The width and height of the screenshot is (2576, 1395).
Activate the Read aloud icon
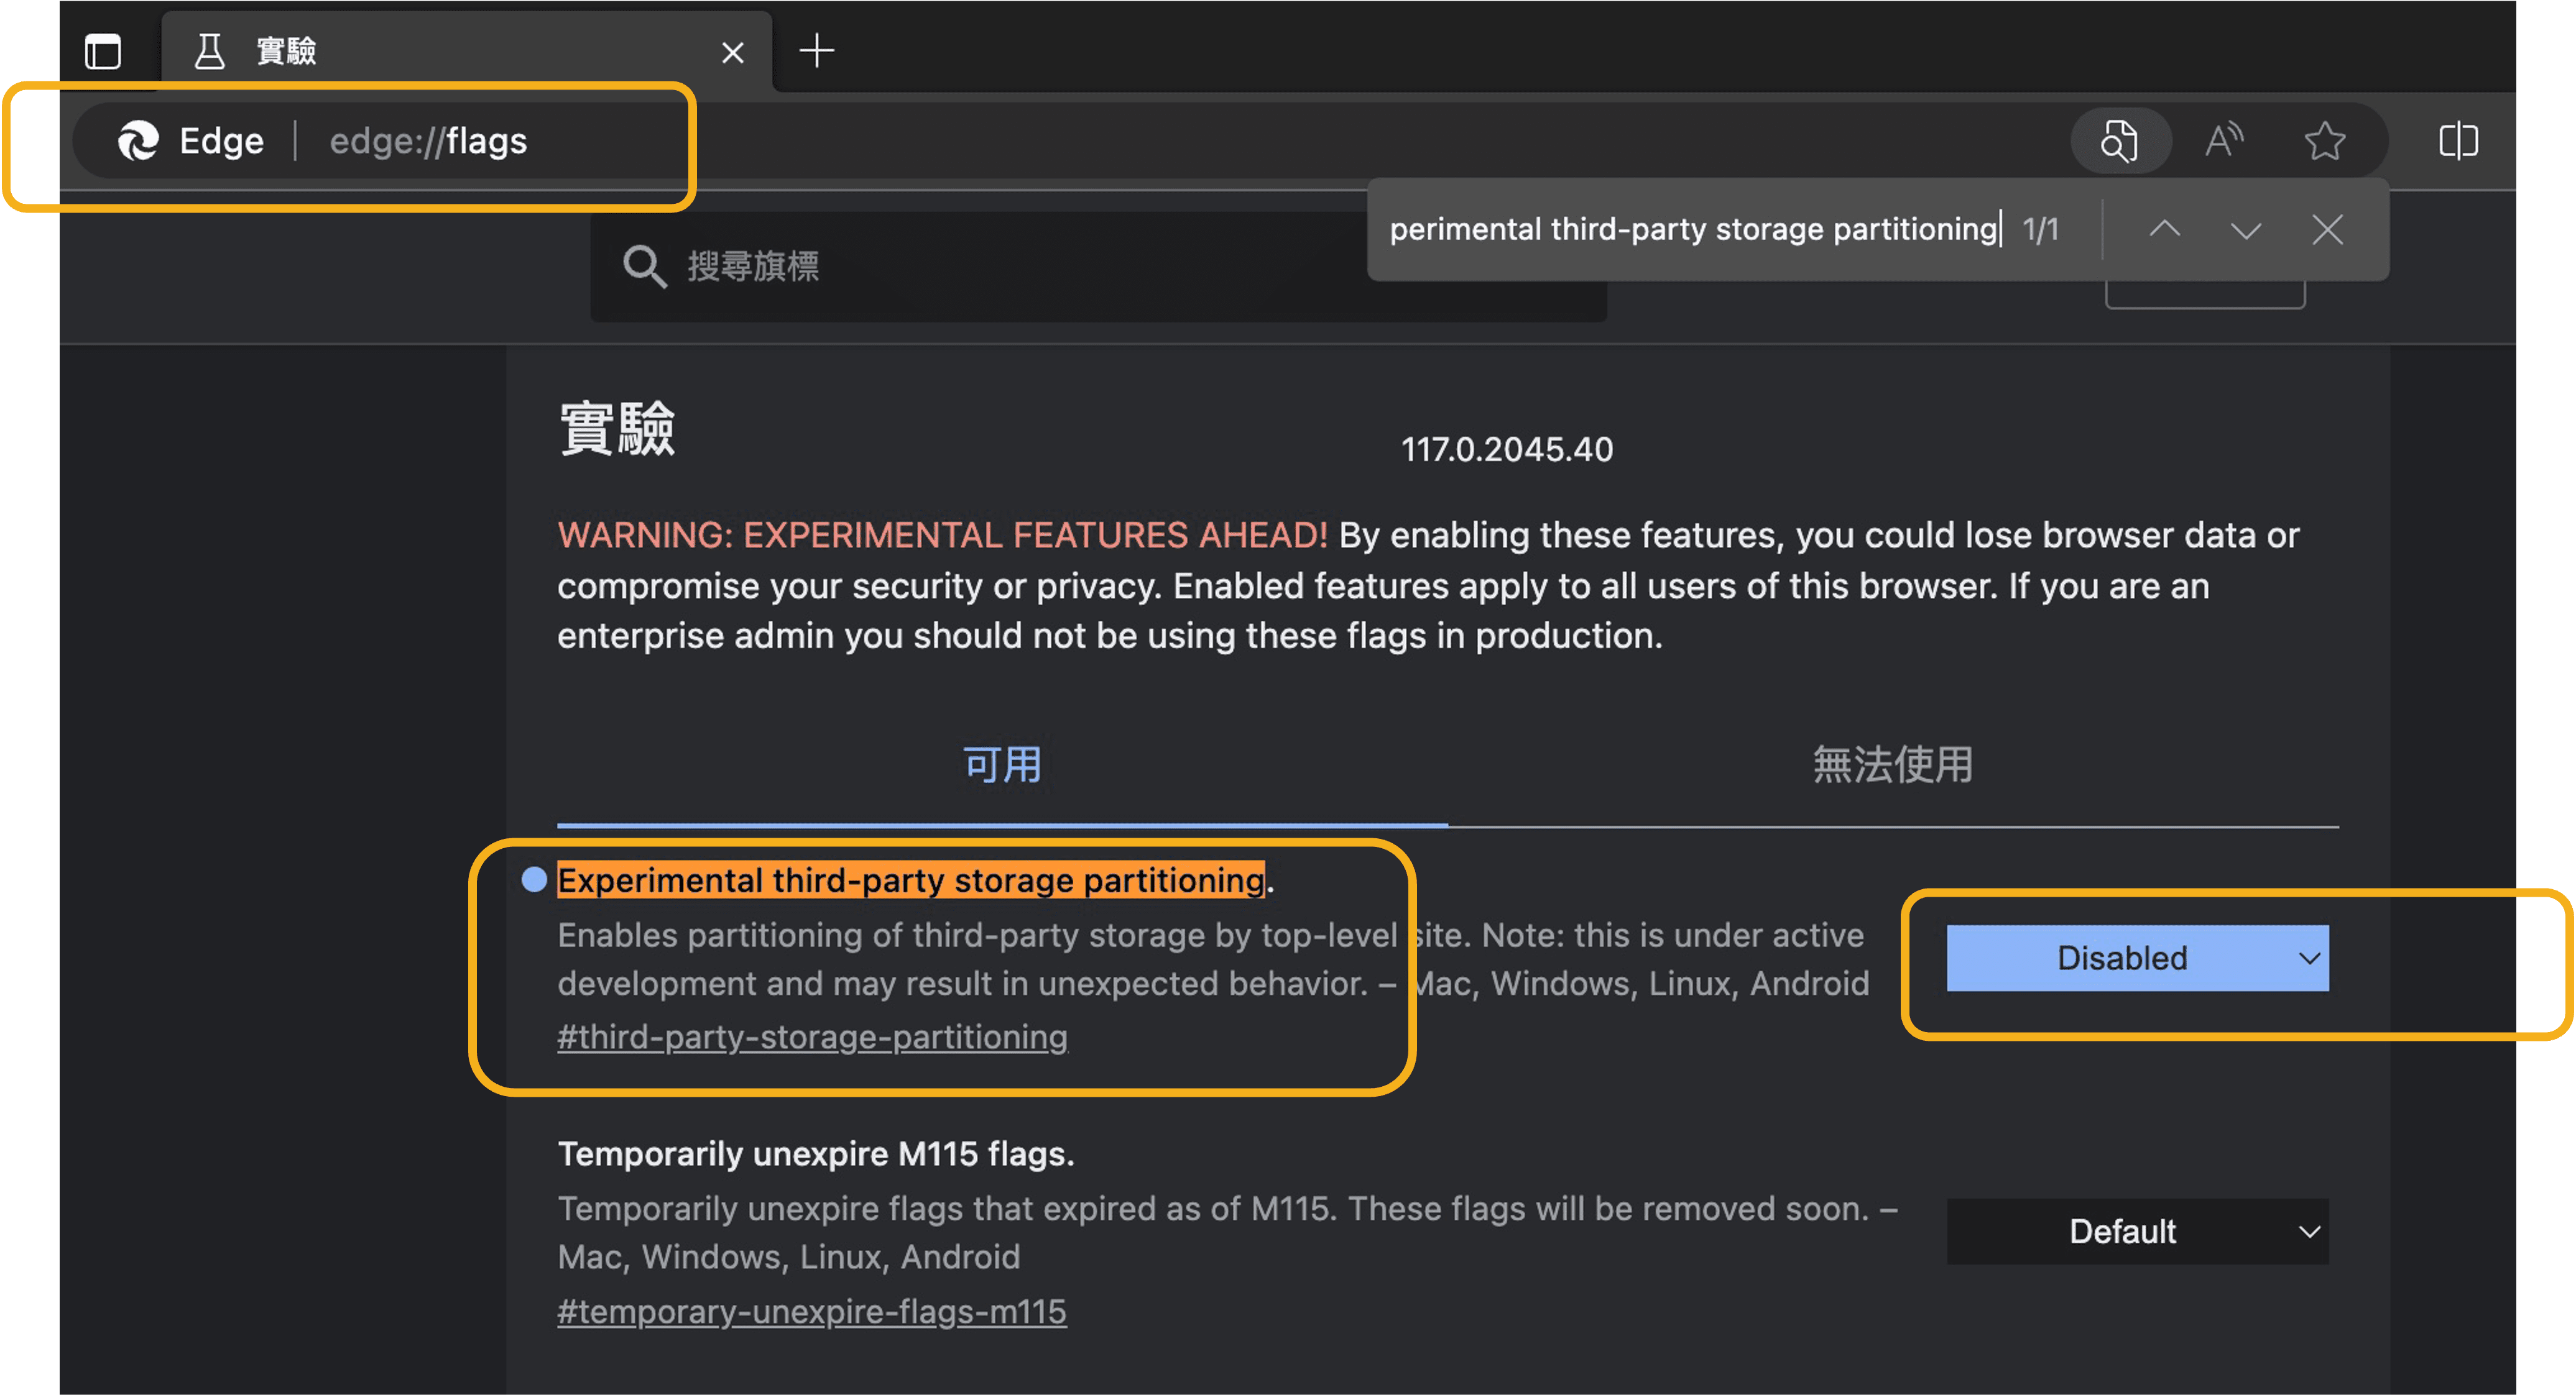click(2224, 141)
